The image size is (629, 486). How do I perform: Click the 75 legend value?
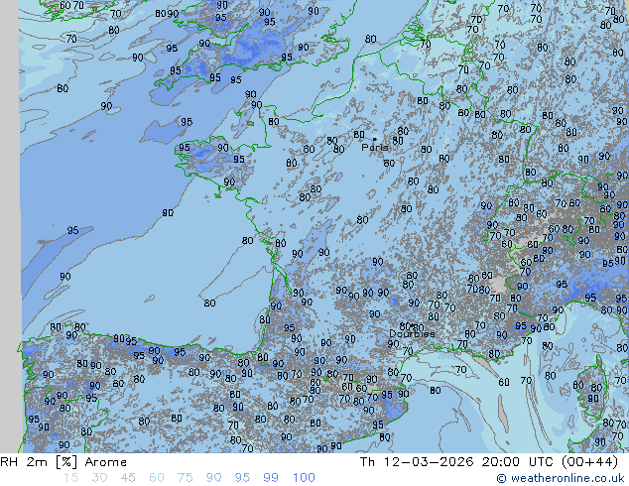[186, 478]
